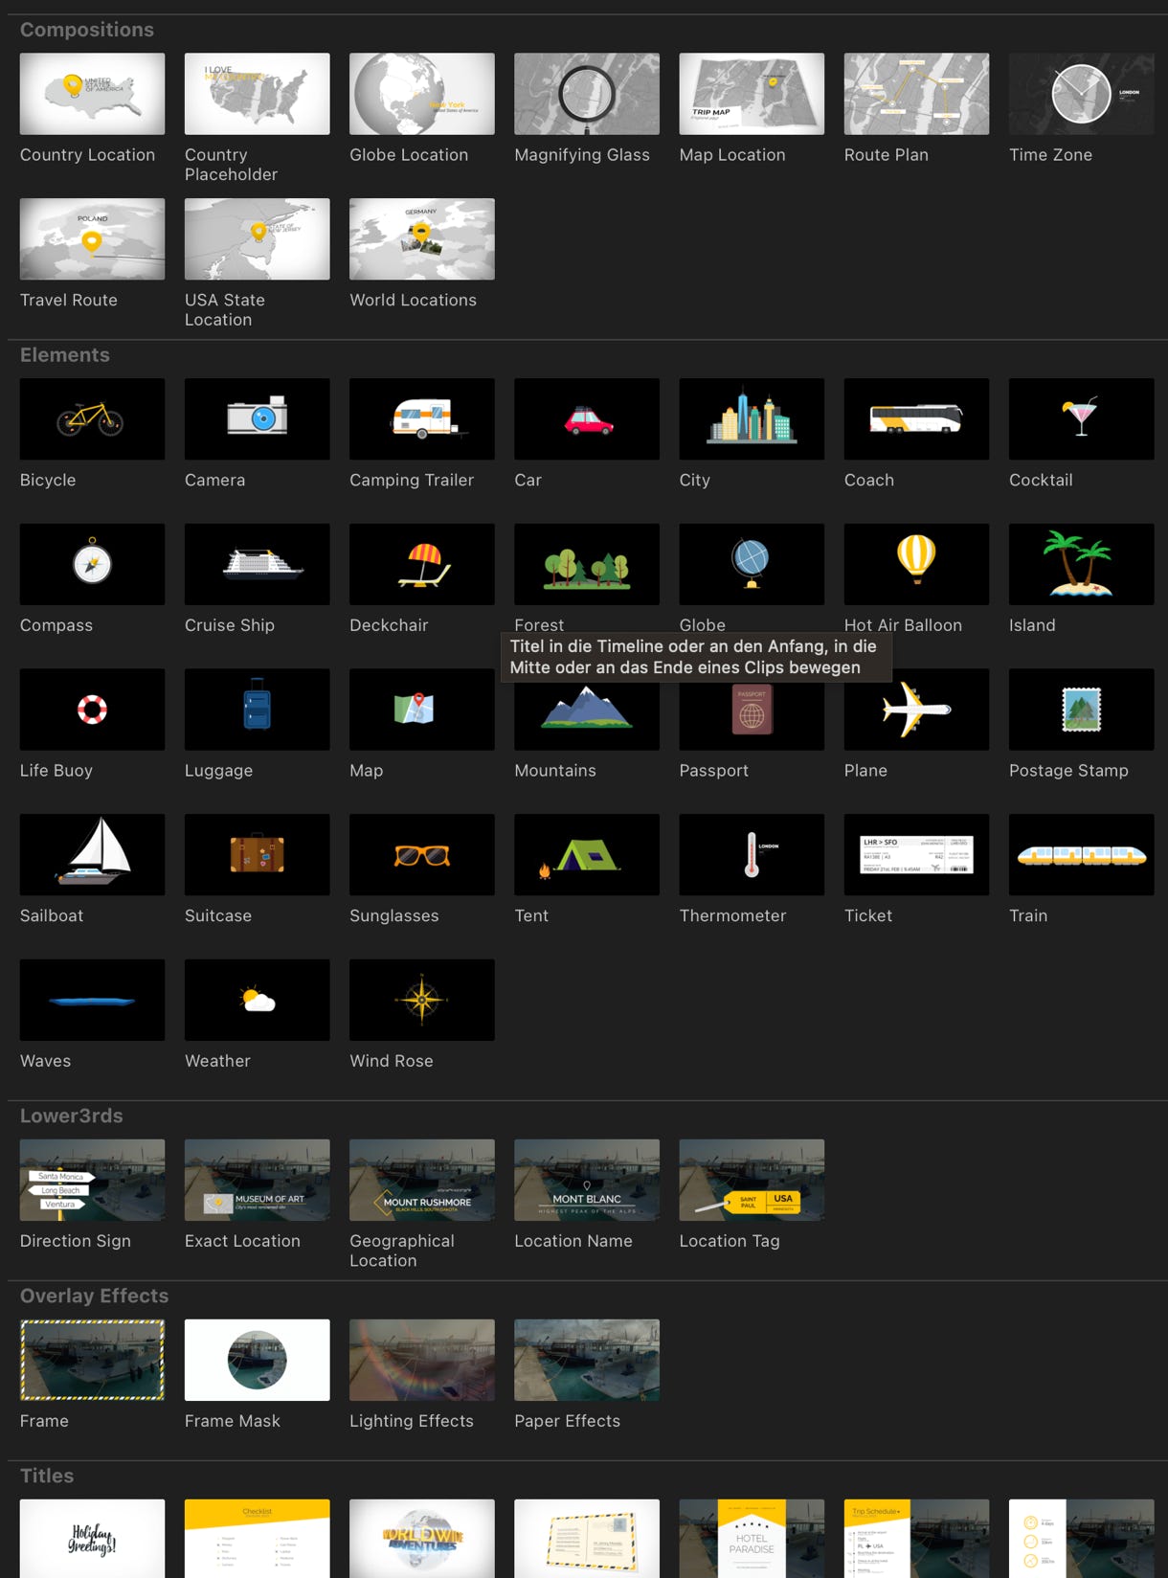Choose the Life Buoy element

tap(92, 710)
